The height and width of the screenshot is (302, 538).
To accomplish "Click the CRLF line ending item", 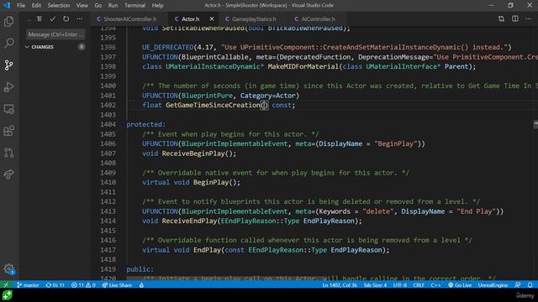I will 419,285.
